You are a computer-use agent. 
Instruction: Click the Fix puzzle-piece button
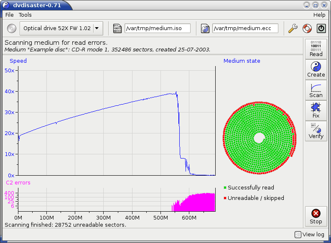(316, 110)
